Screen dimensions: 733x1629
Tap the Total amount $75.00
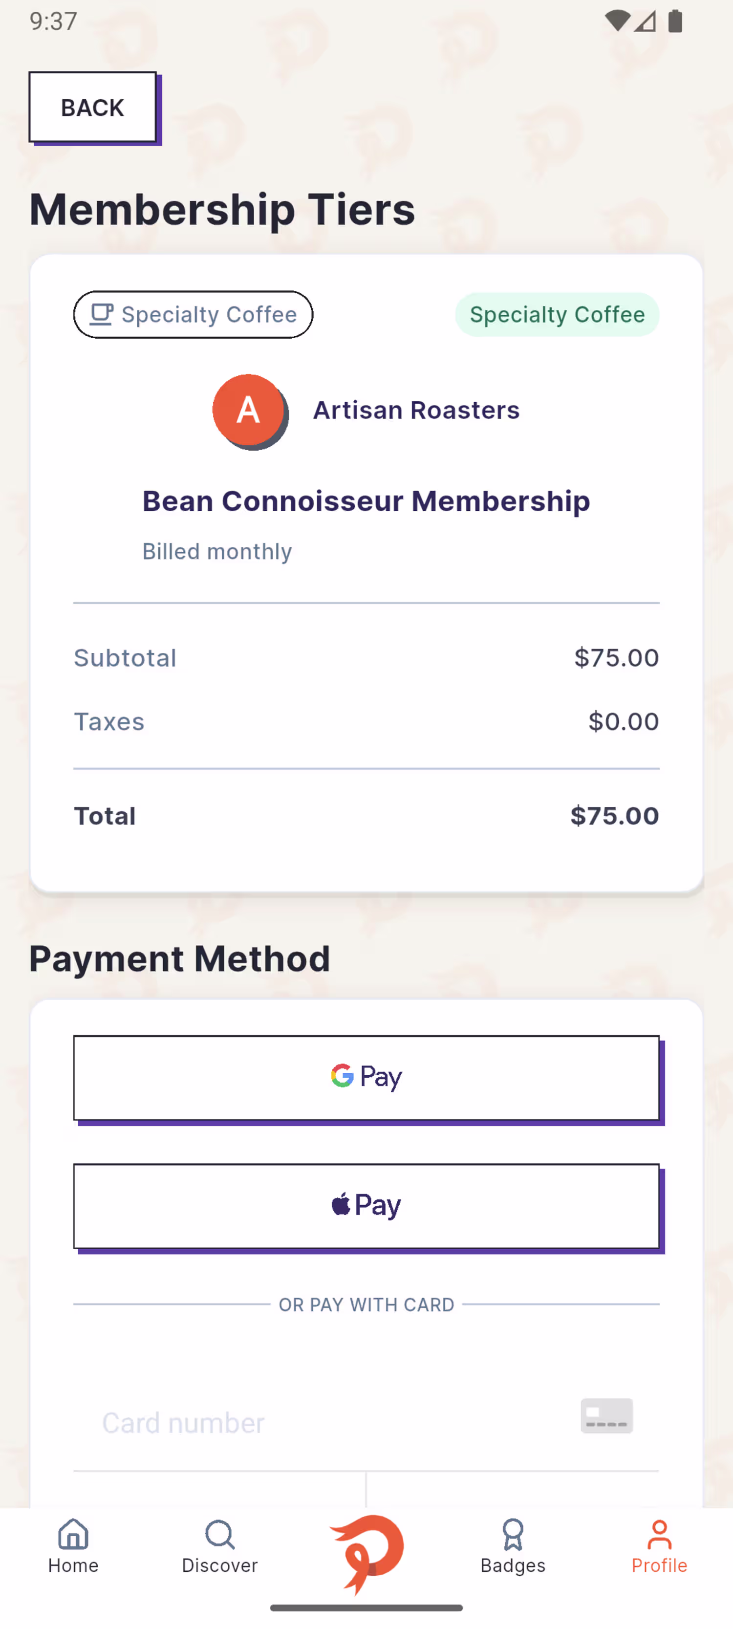click(x=614, y=816)
